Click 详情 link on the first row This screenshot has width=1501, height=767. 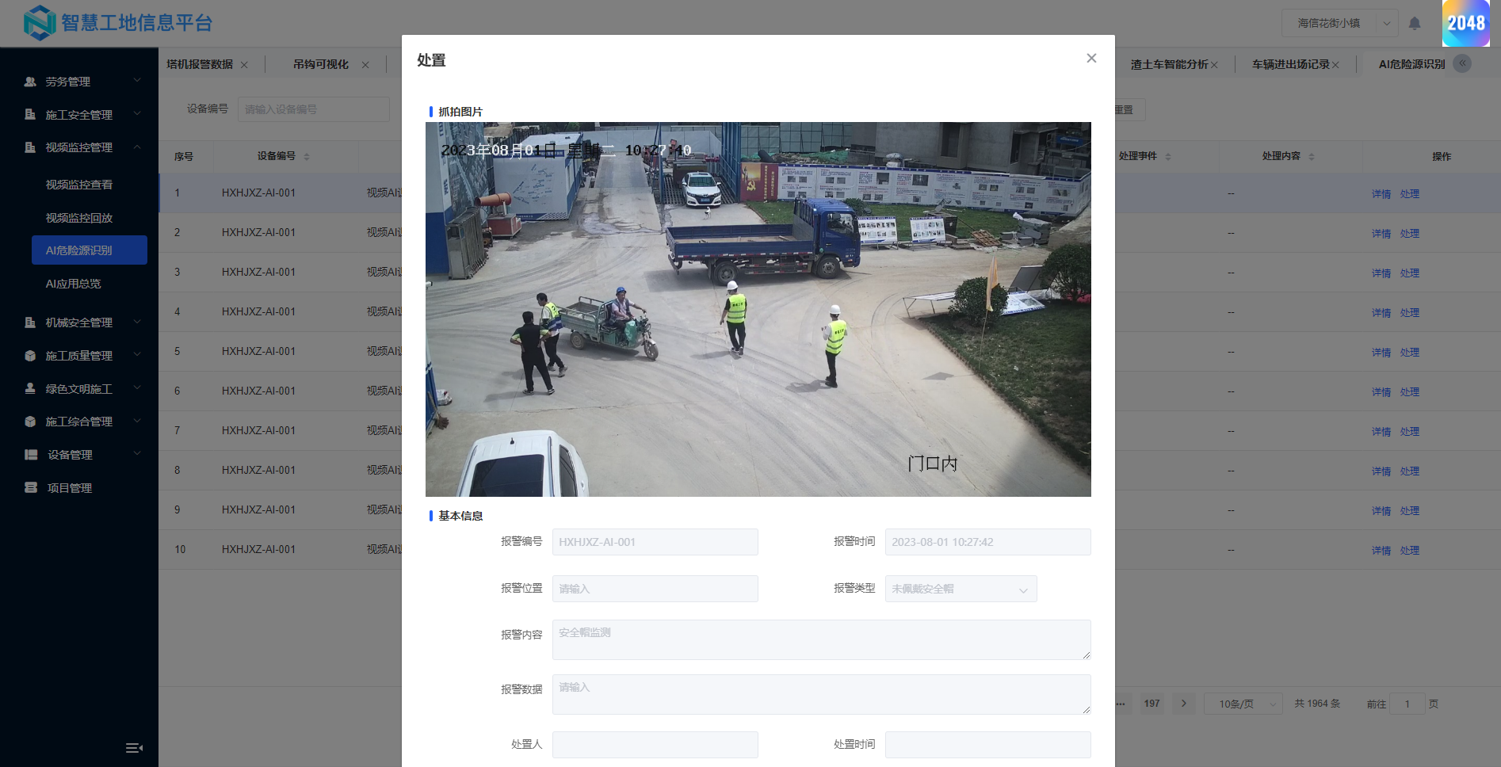(1381, 193)
